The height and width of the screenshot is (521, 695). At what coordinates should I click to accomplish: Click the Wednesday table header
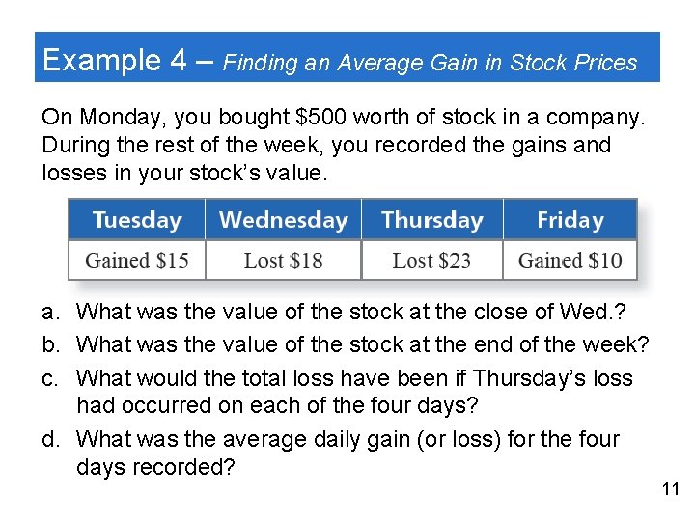pyautogui.click(x=283, y=220)
